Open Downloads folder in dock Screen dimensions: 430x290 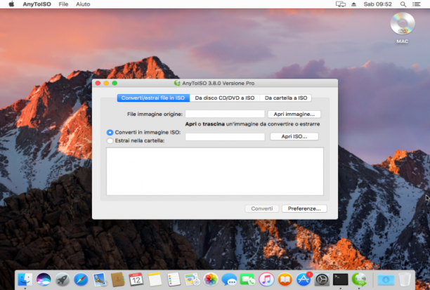386,279
